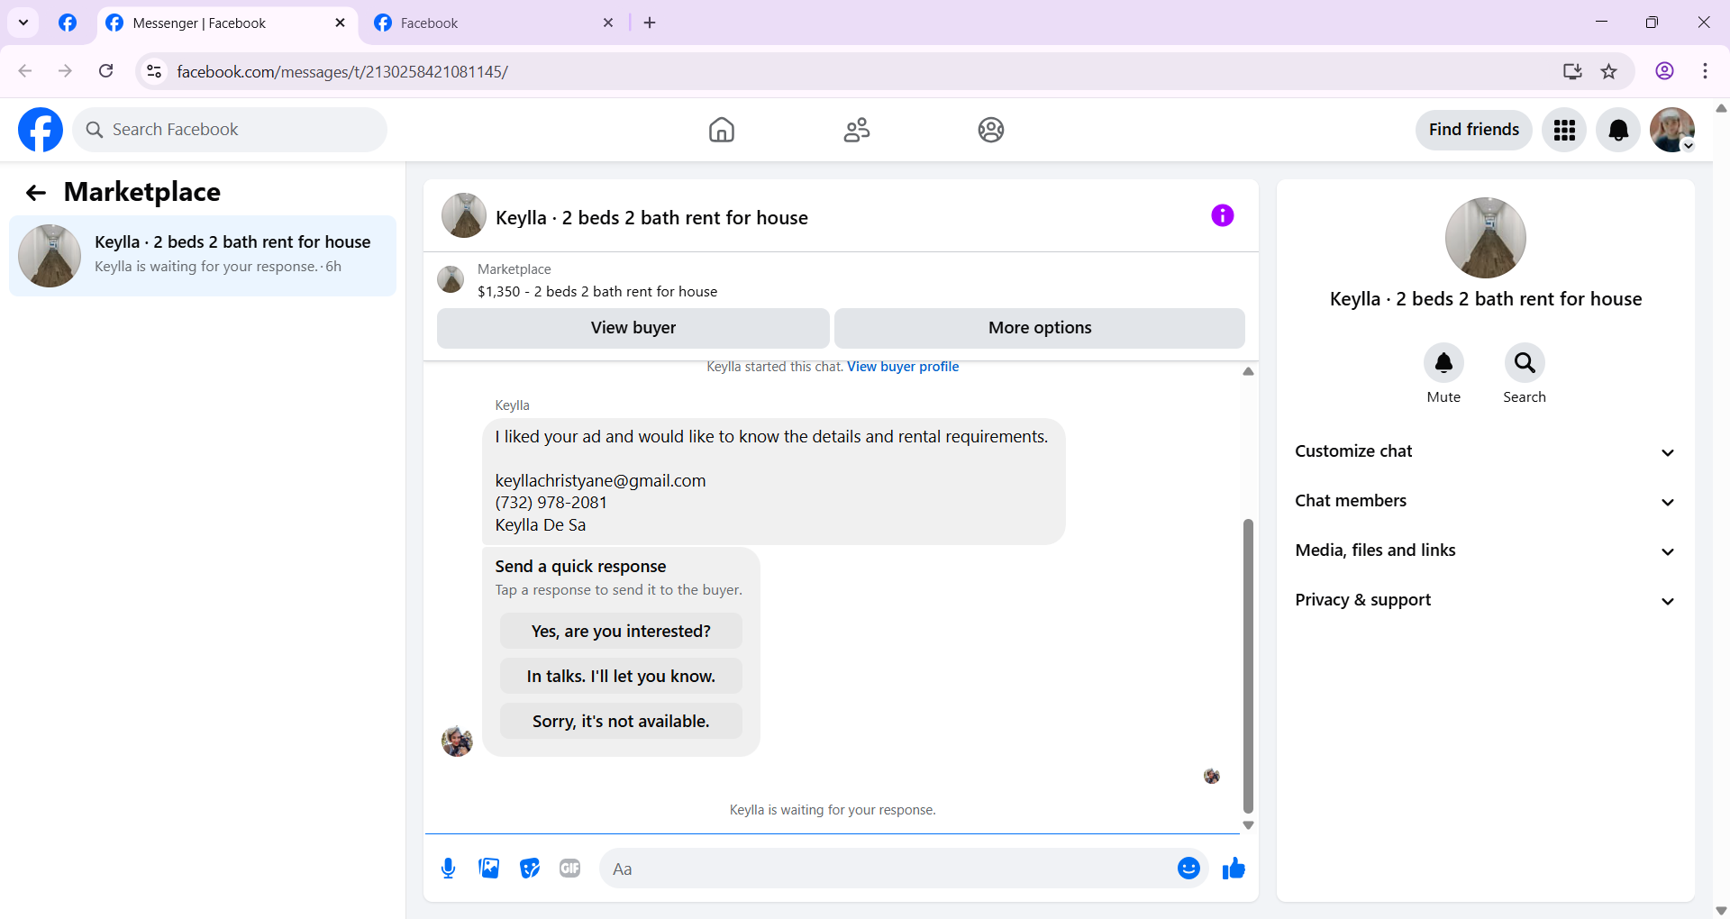1730x919 pixels.
Task: Open the Chrome three-dot menu
Action: 1706,71
